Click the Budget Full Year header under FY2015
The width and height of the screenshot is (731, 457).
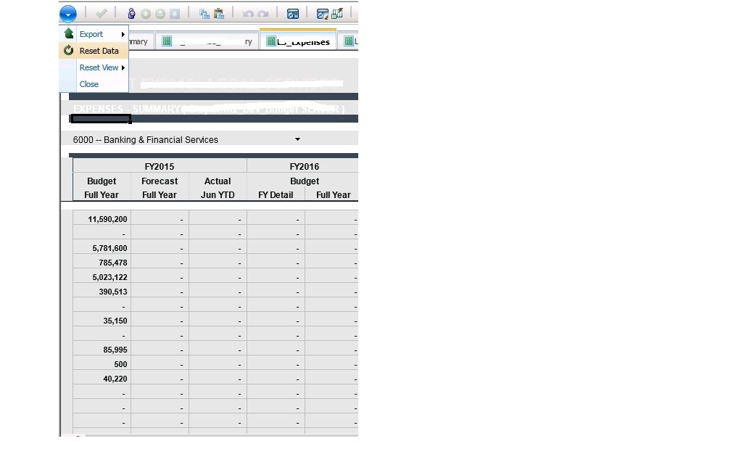(102, 188)
